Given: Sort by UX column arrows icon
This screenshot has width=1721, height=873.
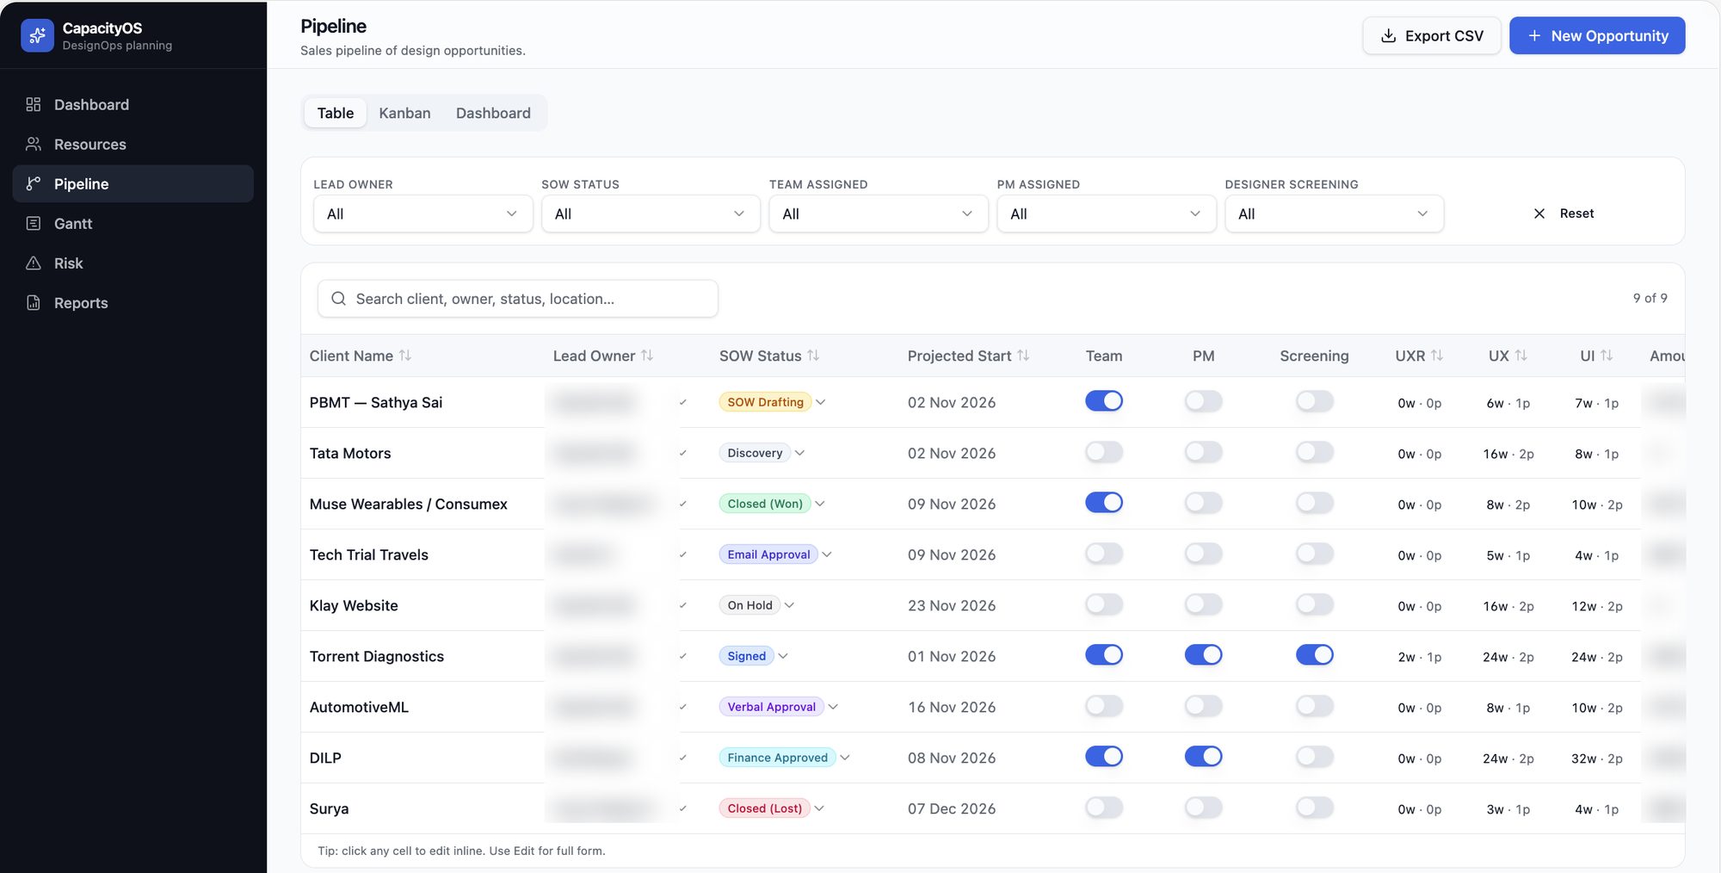Looking at the screenshot, I should tap(1521, 356).
